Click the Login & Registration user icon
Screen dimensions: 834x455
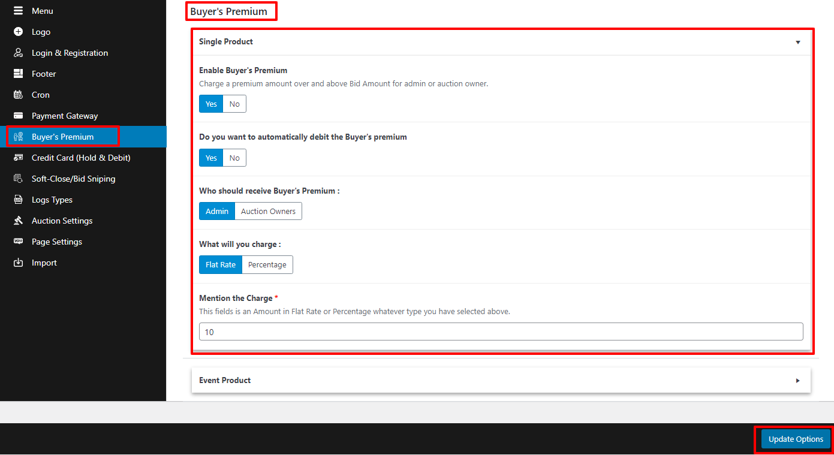click(18, 53)
